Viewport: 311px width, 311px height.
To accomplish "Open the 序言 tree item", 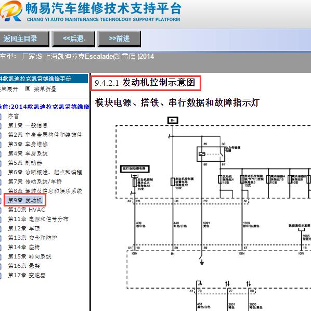I will pyautogui.click(x=14, y=116).
